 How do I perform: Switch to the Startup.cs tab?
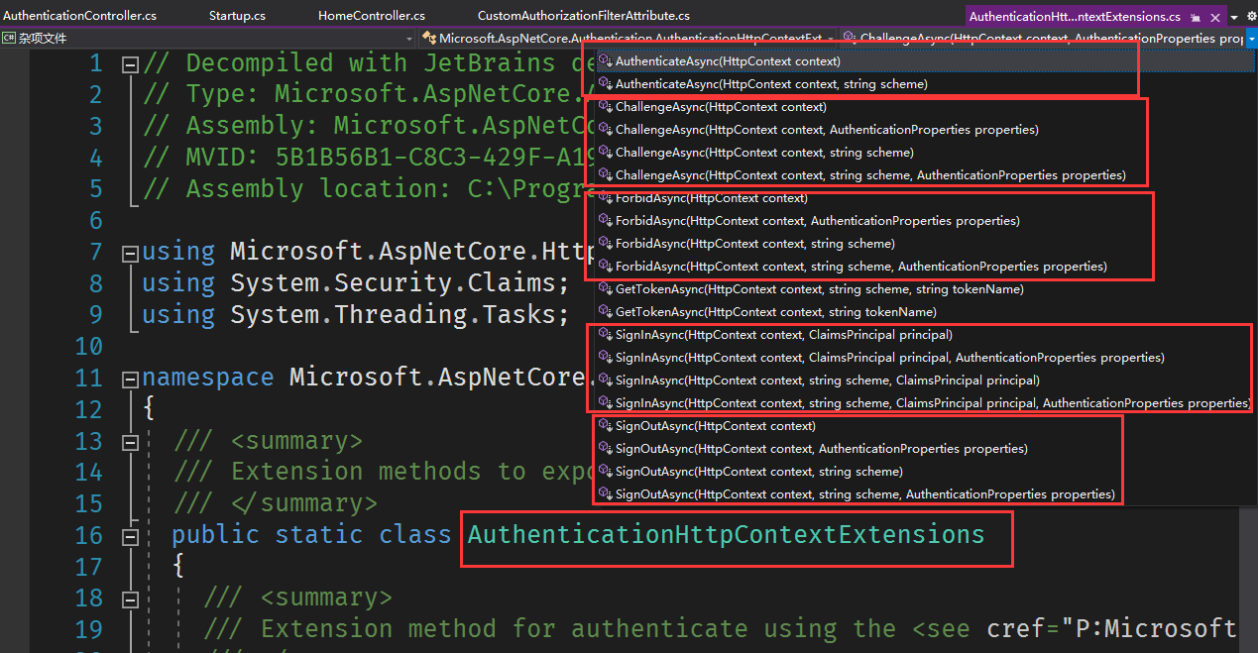pos(237,16)
